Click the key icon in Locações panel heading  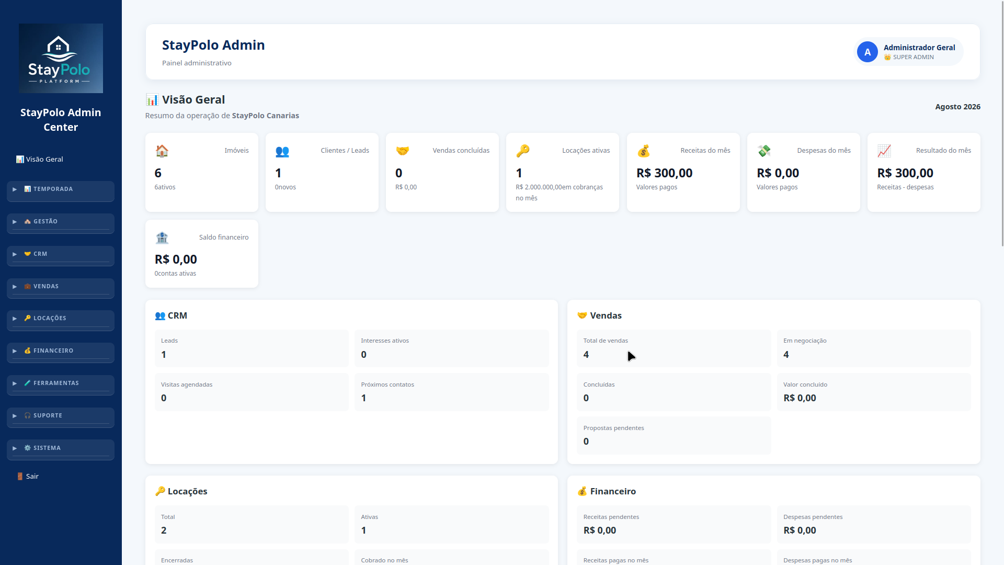[160, 491]
